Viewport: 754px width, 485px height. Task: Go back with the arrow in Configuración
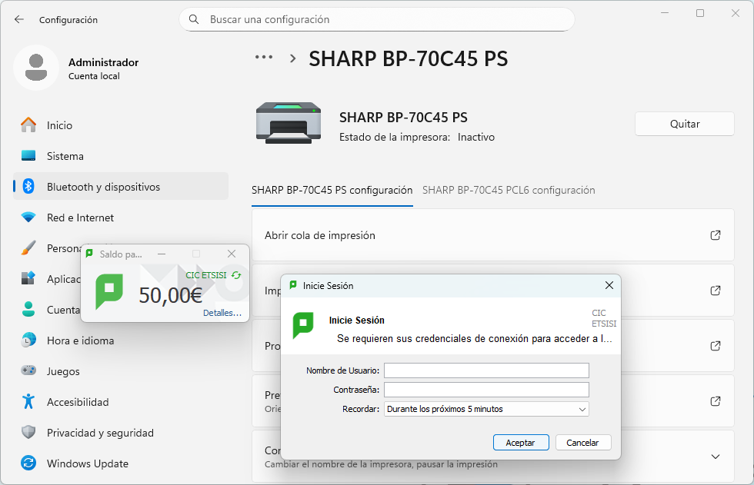(19, 19)
